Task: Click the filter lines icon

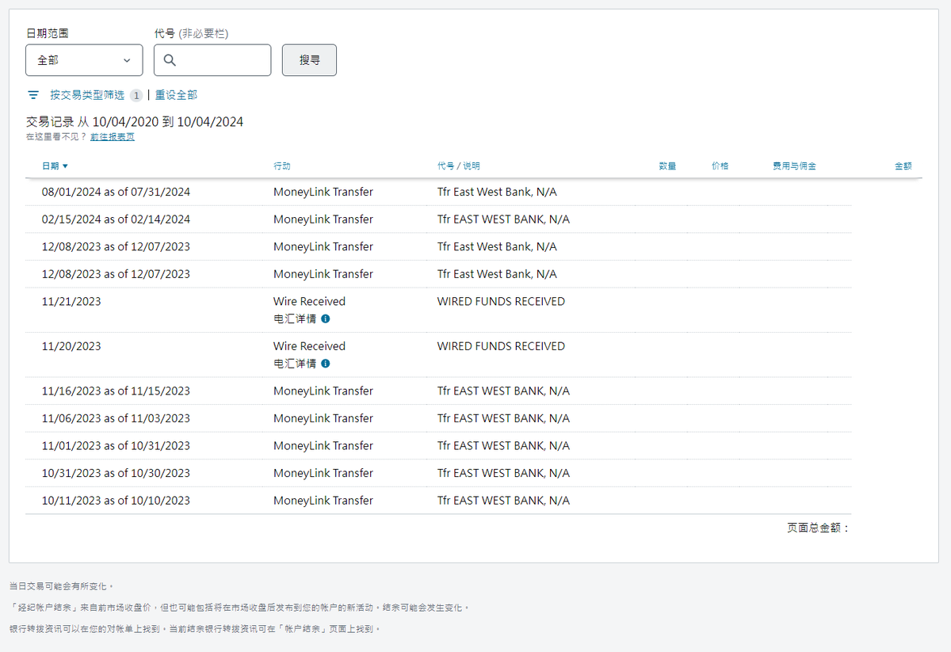Action: pyautogui.click(x=33, y=95)
